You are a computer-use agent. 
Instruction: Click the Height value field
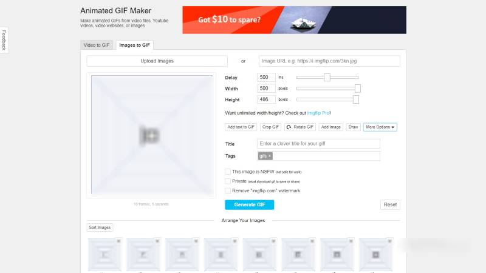point(266,99)
